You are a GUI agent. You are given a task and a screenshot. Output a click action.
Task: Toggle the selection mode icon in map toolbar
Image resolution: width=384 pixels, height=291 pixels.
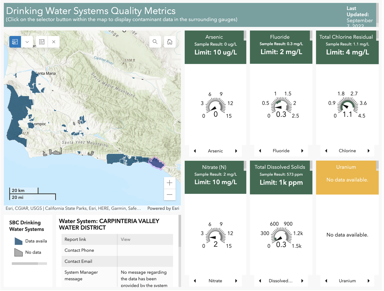[42, 42]
